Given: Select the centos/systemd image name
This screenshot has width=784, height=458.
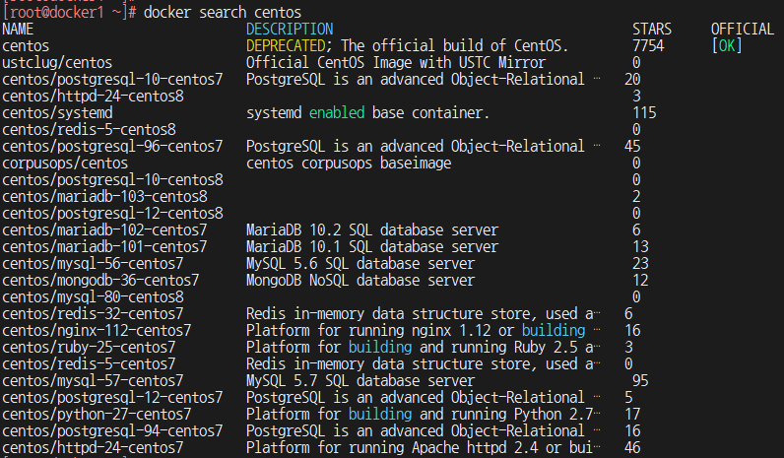Looking at the screenshot, I should pyautogui.click(x=57, y=113).
